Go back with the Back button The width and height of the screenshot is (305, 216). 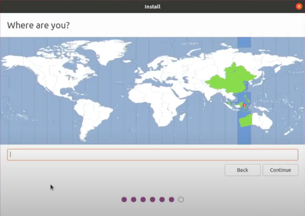point(242,170)
